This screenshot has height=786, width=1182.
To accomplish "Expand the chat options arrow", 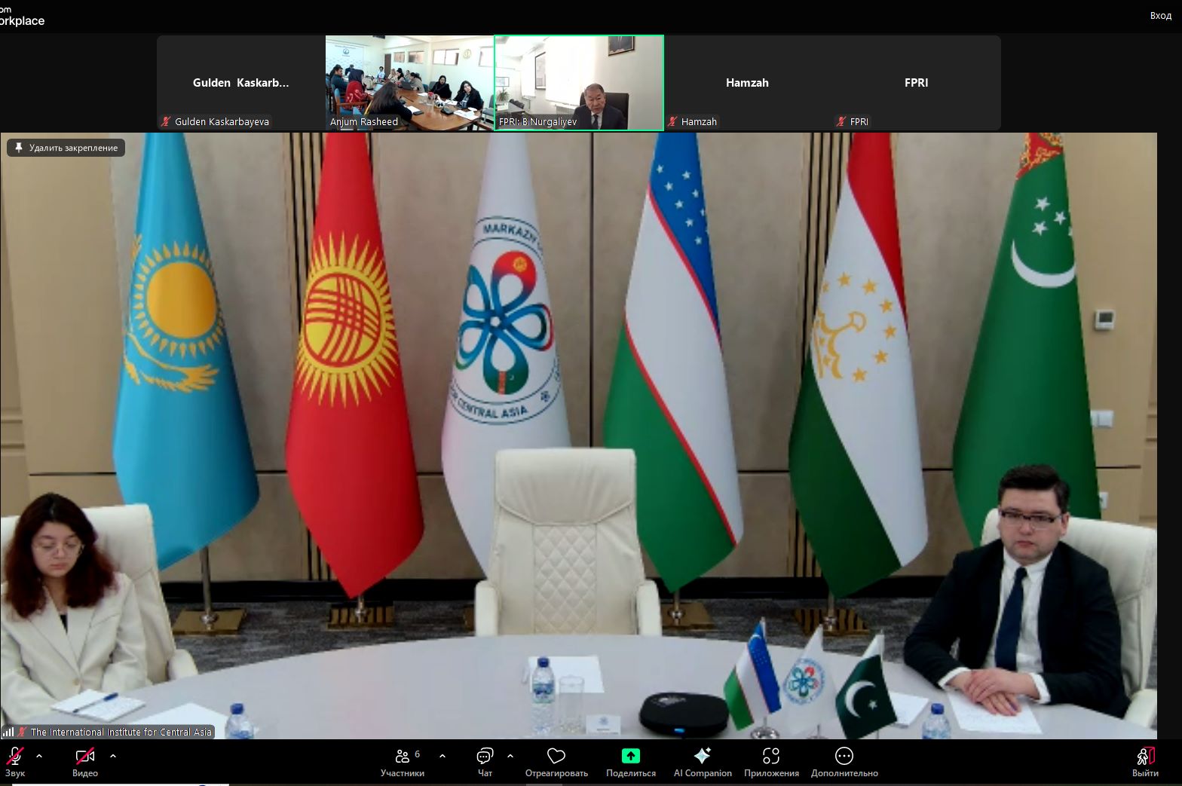I will point(510,756).
